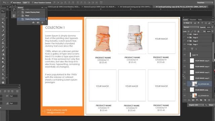This screenshot has width=215, height=121.
Task: Create new adjustment layer icon
Action: click(197, 100)
